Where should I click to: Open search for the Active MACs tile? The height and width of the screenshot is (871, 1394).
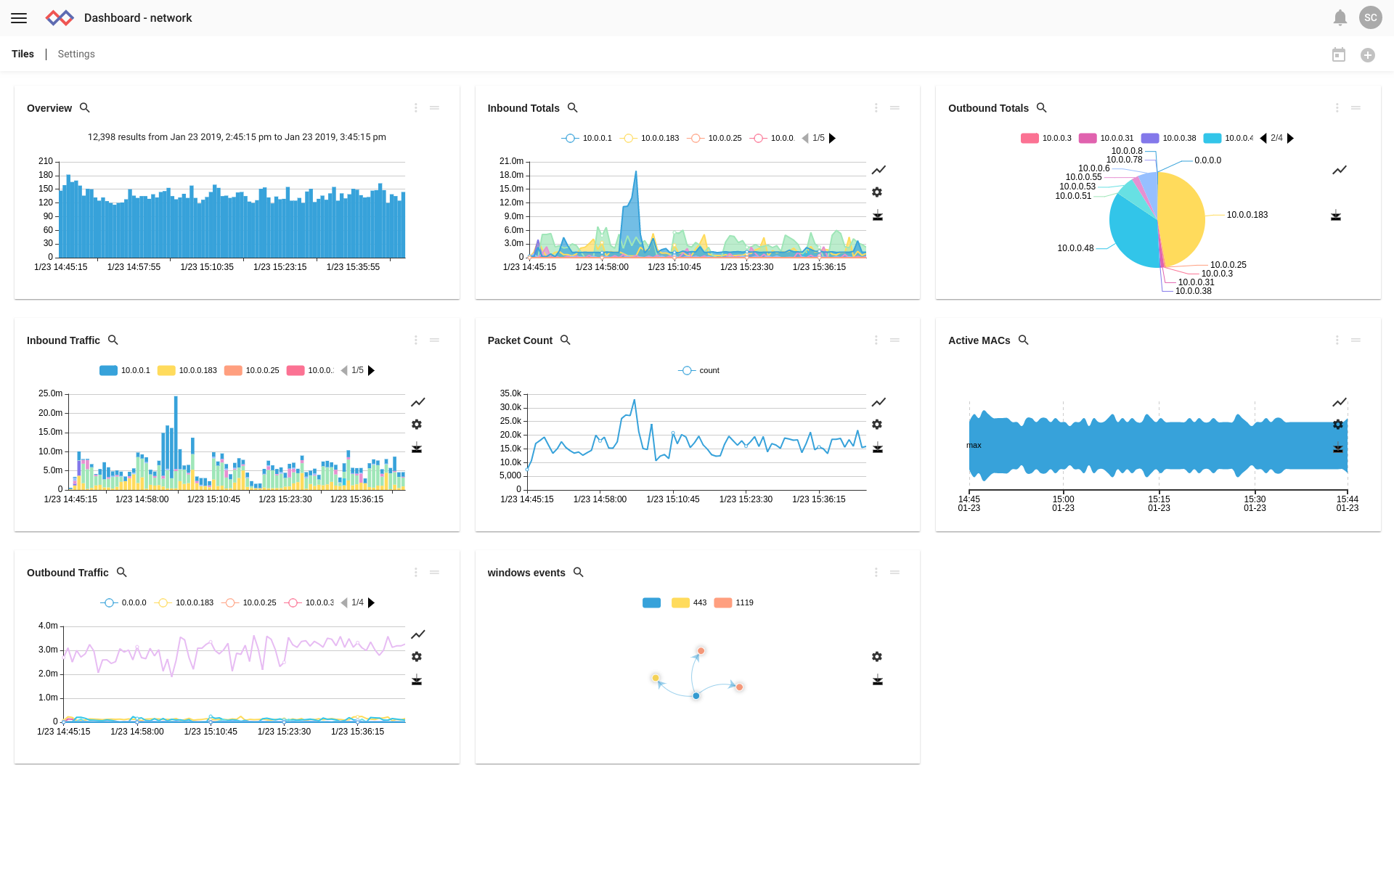pyautogui.click(x=1024, y=340)
